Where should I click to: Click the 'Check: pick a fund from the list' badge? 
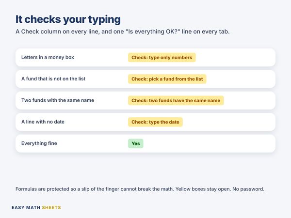coord(167,79)
